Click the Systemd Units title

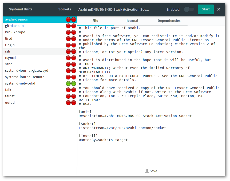(21, 9)
